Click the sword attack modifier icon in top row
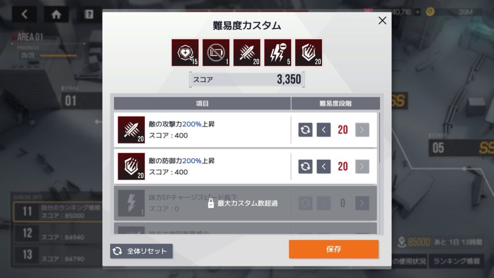The image size is (494, 278). click(x=247, y=53)
